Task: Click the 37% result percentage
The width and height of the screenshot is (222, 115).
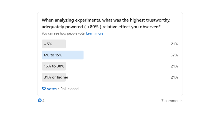Action: (174, 55)
